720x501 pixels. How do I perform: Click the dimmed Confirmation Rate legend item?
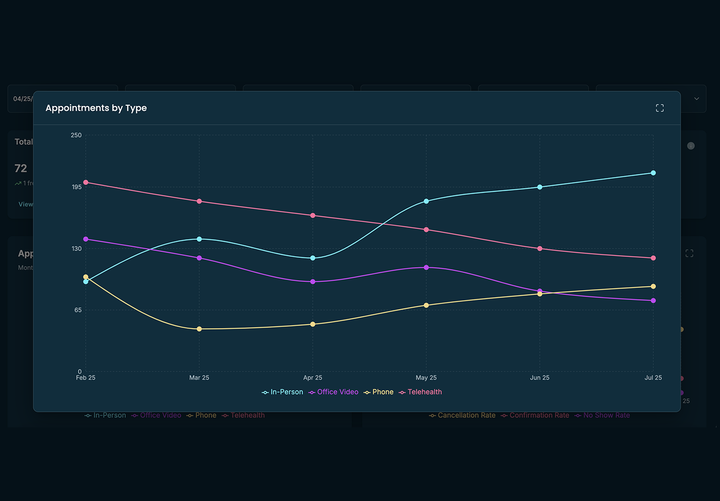[534, 415]
